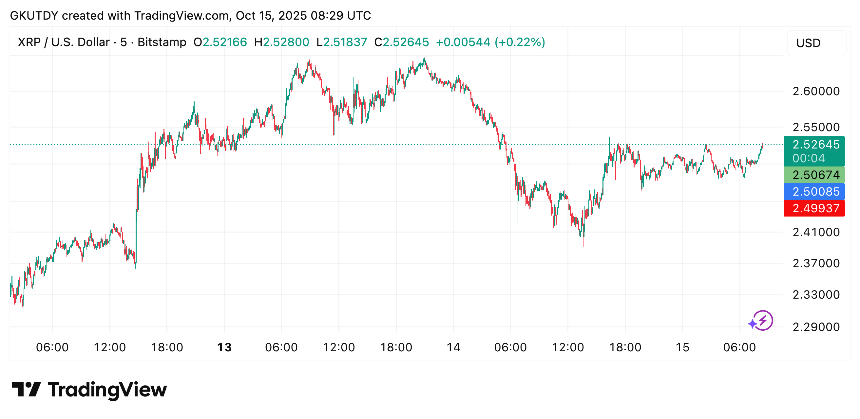
Task: Click the bold date label 13 on time axis
Action: (224, 348)
